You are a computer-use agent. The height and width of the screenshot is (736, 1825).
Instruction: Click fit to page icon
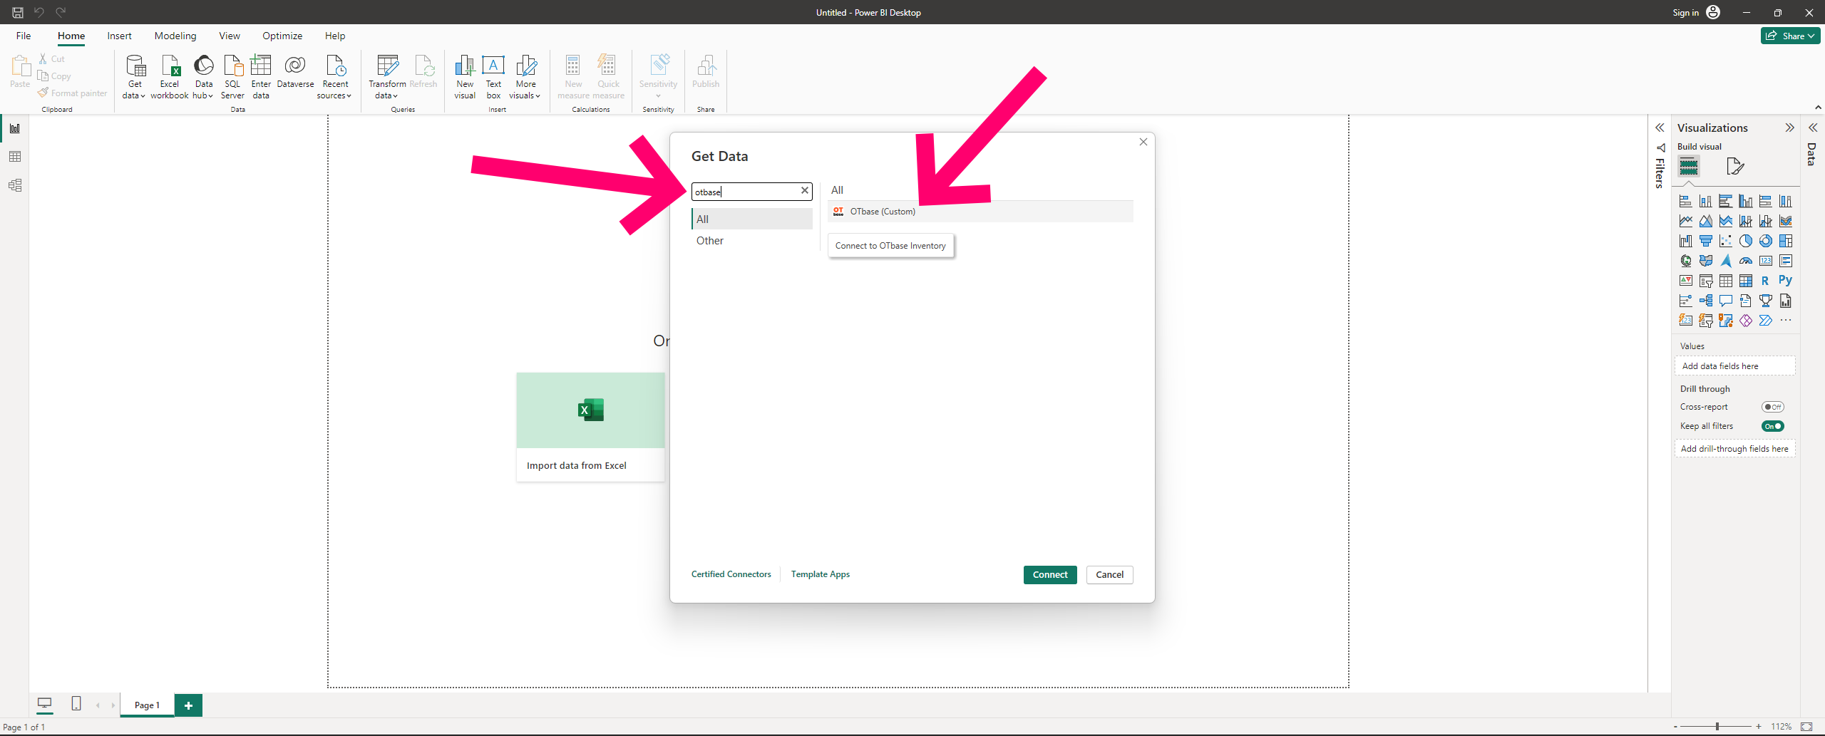tap(1806, 727)
